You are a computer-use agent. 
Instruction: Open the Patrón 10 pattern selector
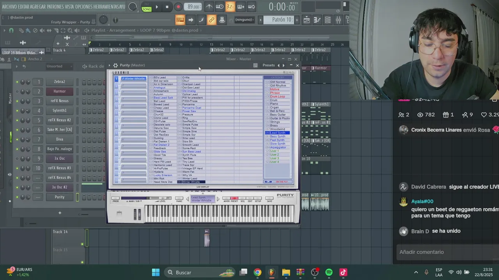click(x=279, y=20)
